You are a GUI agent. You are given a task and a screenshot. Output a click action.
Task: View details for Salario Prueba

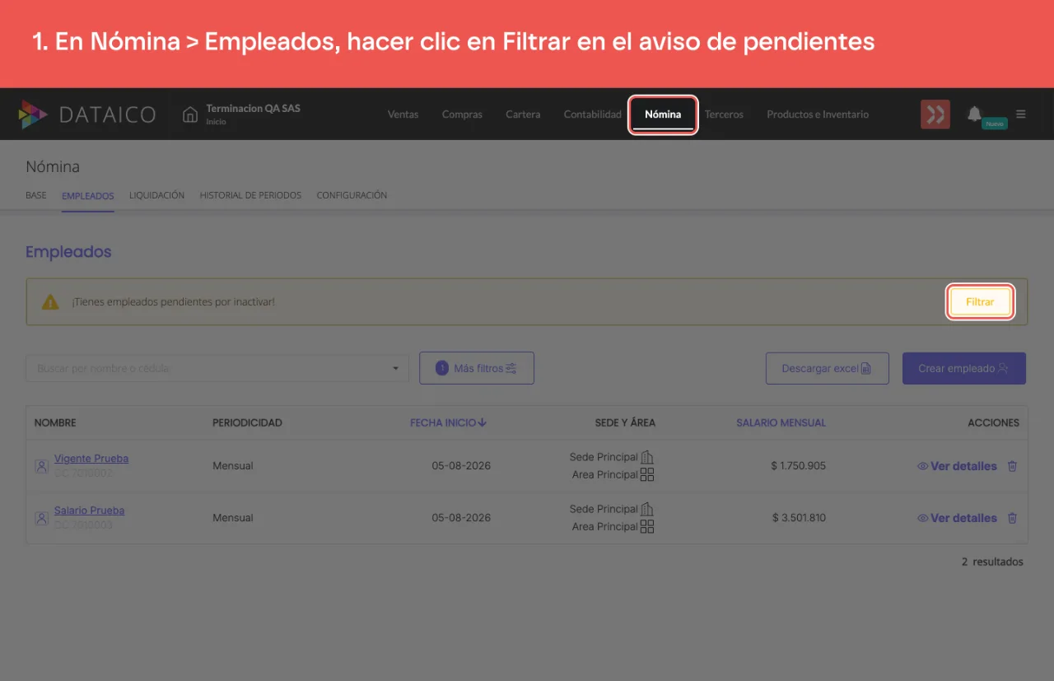[x=957, y=518]
